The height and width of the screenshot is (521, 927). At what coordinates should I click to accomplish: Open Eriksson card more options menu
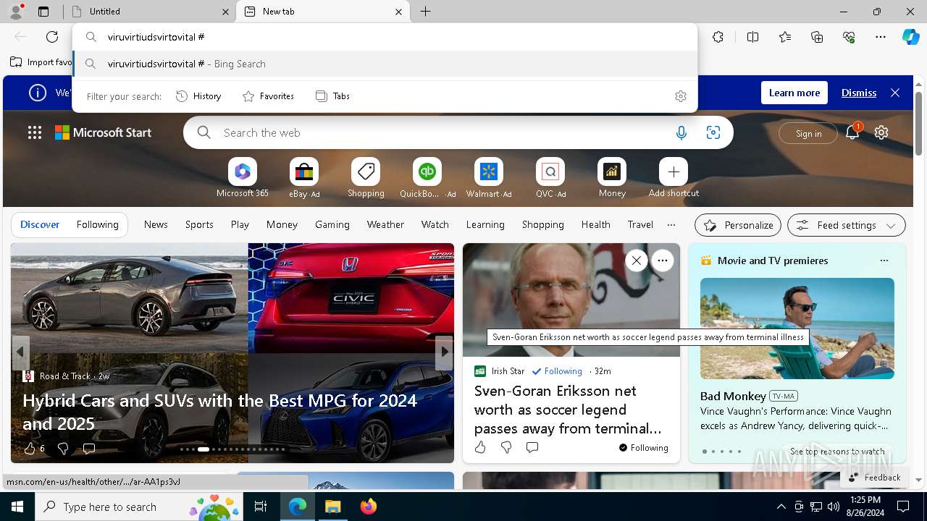coord(663,260)
